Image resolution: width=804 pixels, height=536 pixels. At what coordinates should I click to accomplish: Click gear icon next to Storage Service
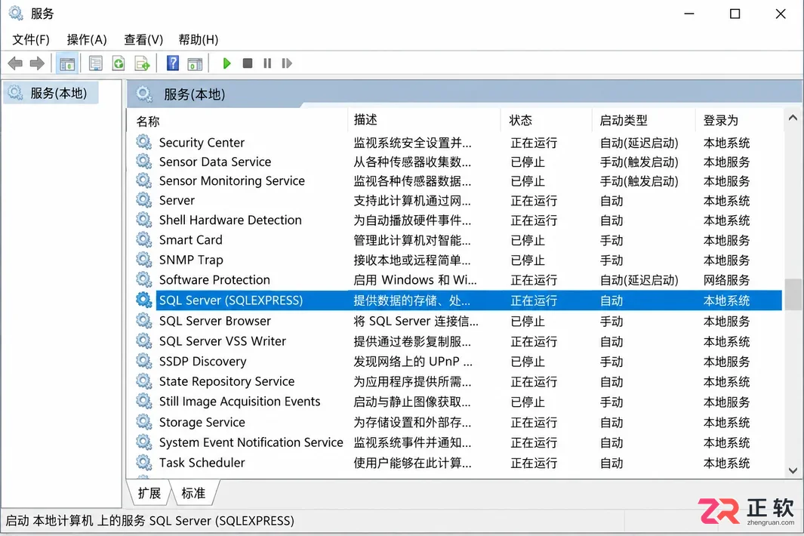[x=143, y=422]
